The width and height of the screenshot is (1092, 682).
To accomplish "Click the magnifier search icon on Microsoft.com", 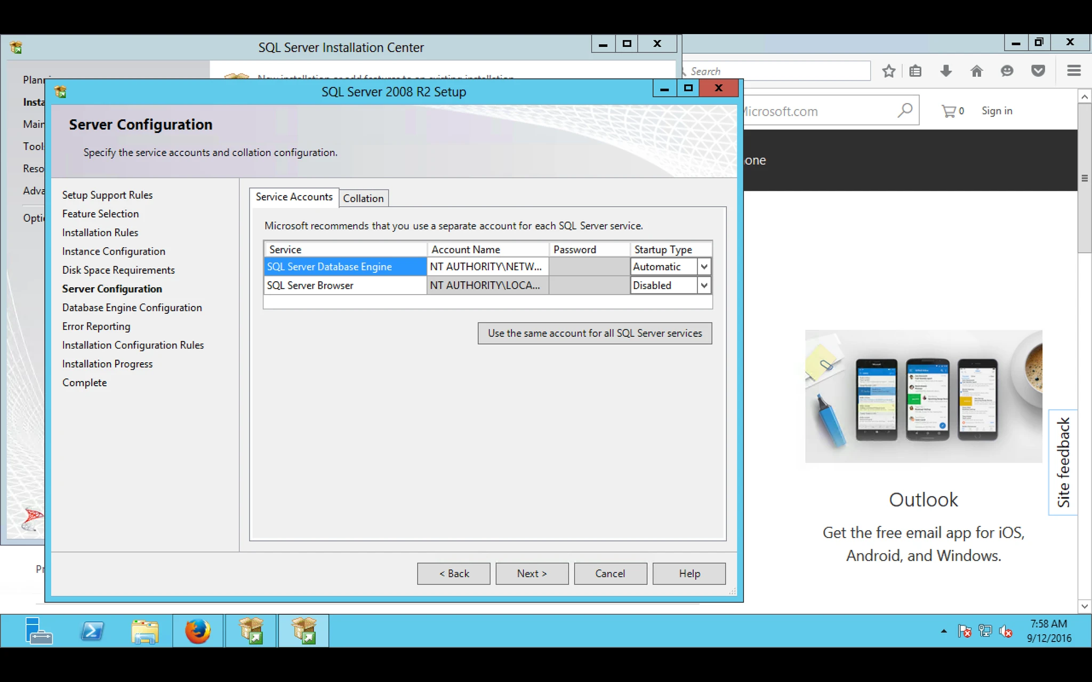I will coord(905,110).
